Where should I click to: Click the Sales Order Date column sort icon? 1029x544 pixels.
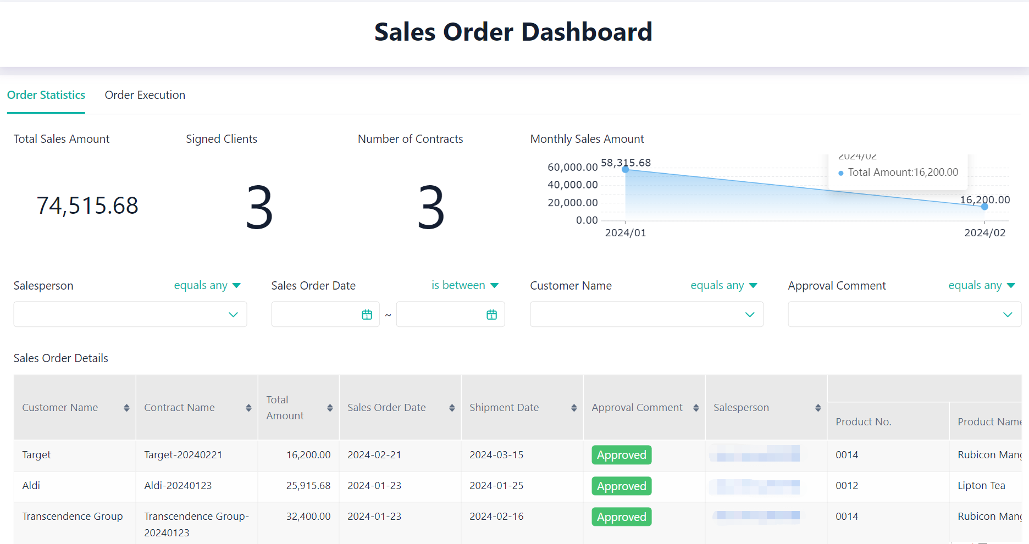(x=452, y=408)
